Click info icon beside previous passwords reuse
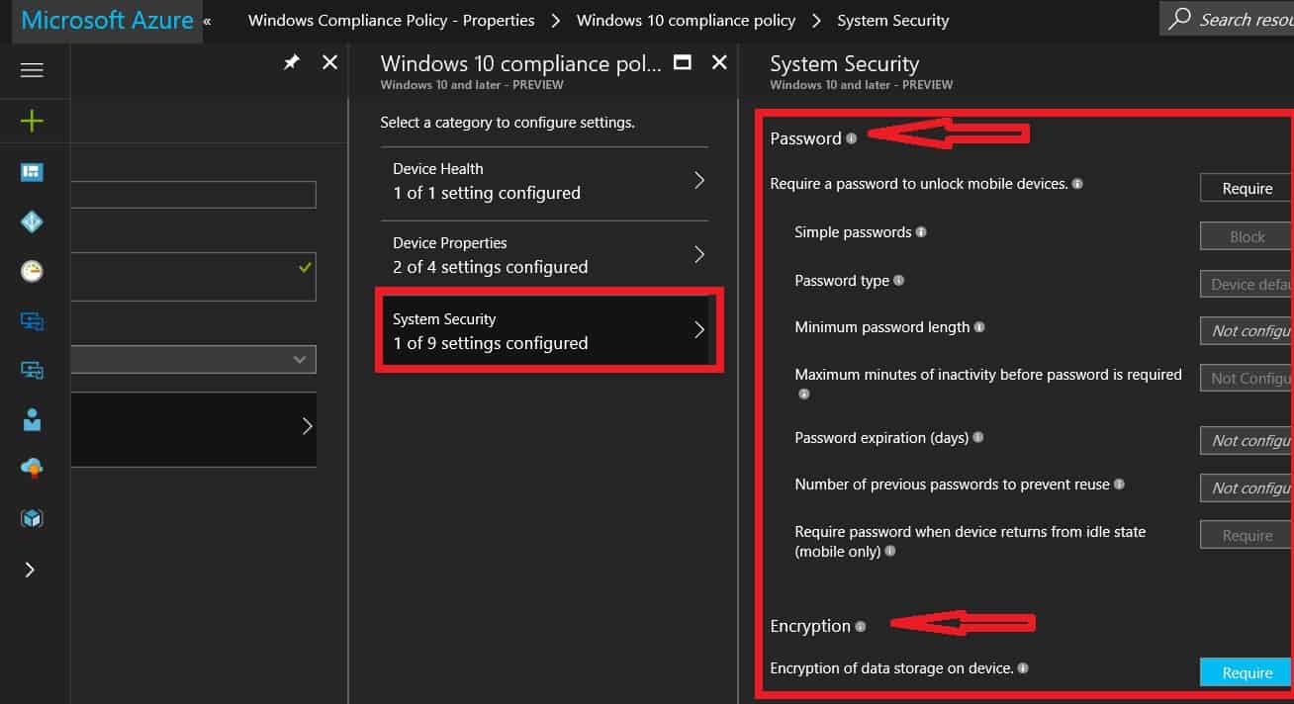 point(1119,484)
